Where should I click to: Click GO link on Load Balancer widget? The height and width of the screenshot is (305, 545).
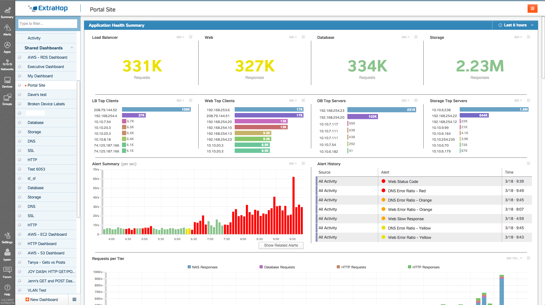point(181,37)
